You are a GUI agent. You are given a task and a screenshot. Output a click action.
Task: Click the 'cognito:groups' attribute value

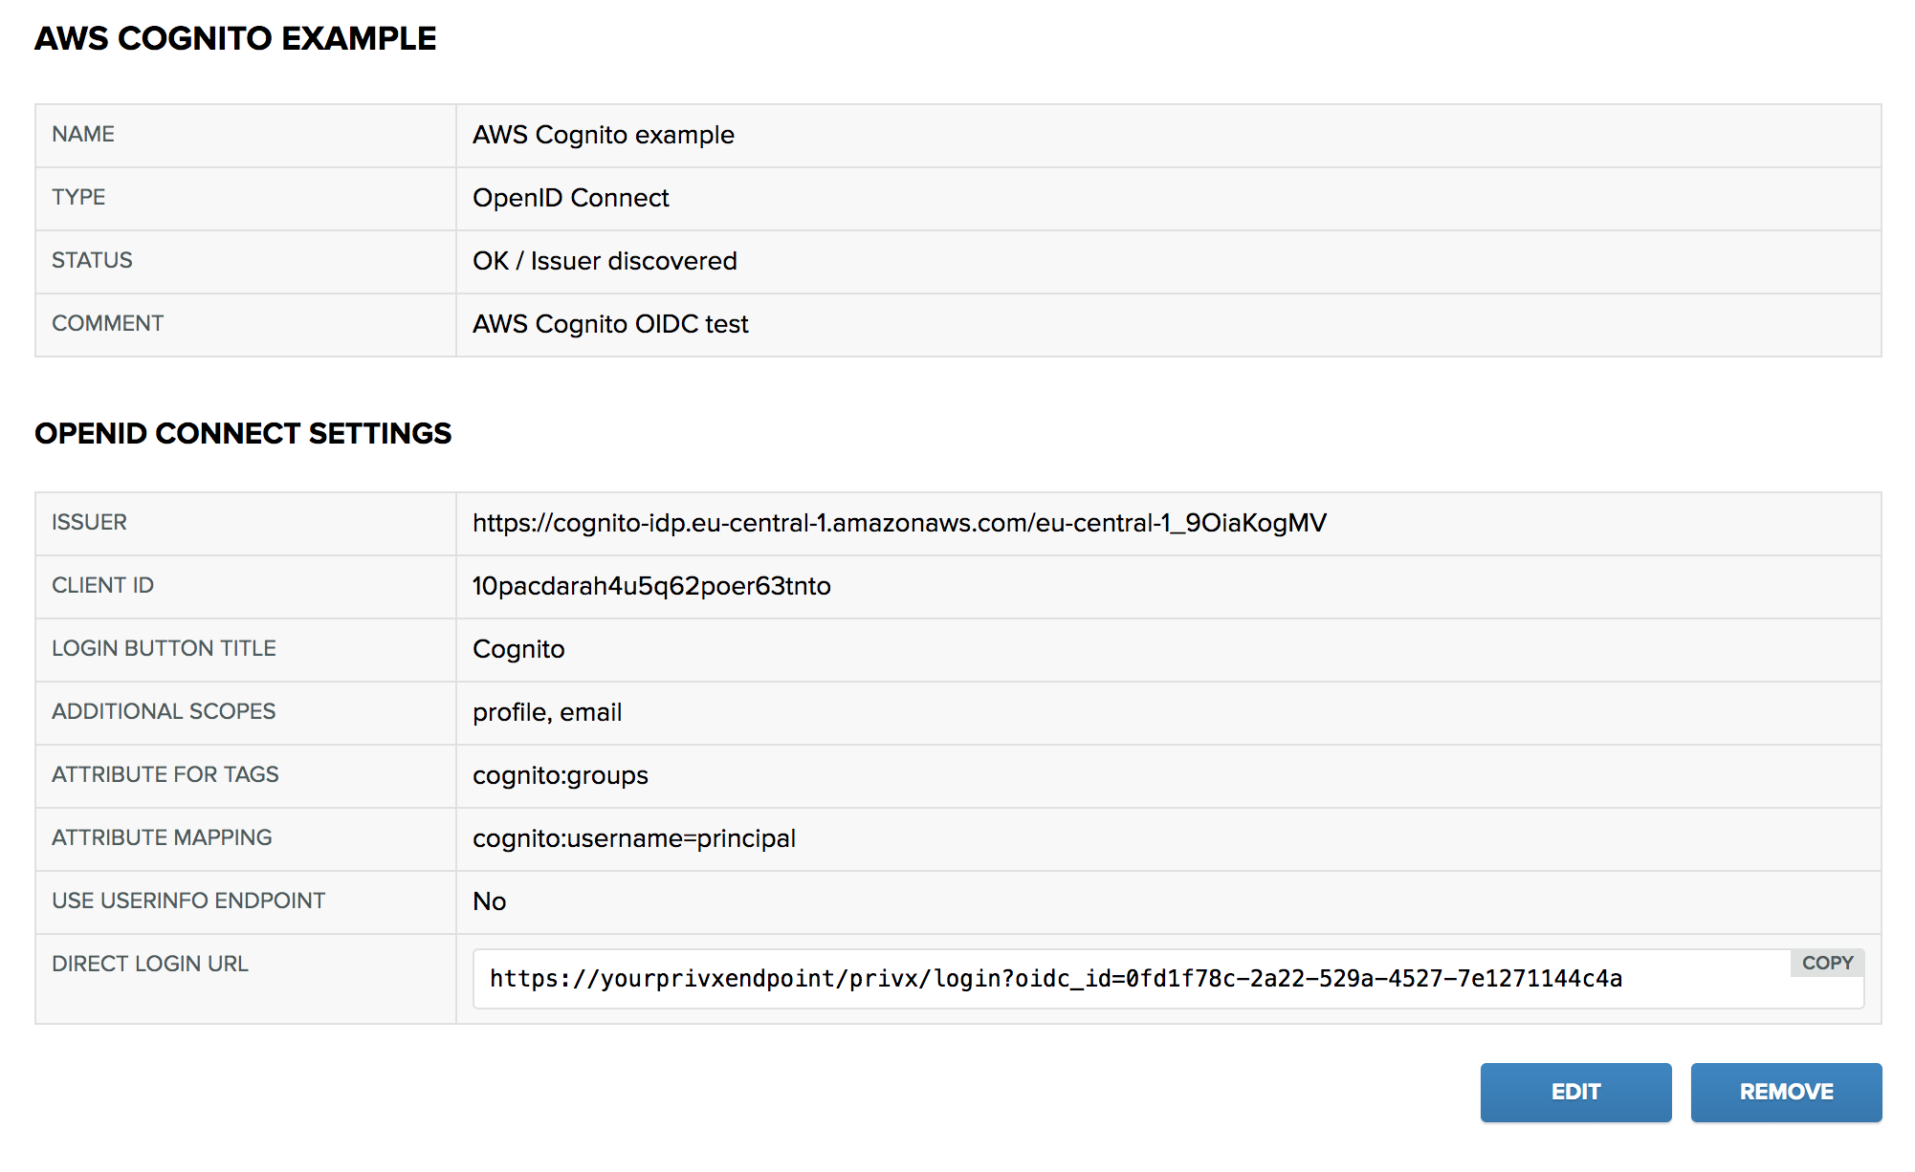click(560, 775)
